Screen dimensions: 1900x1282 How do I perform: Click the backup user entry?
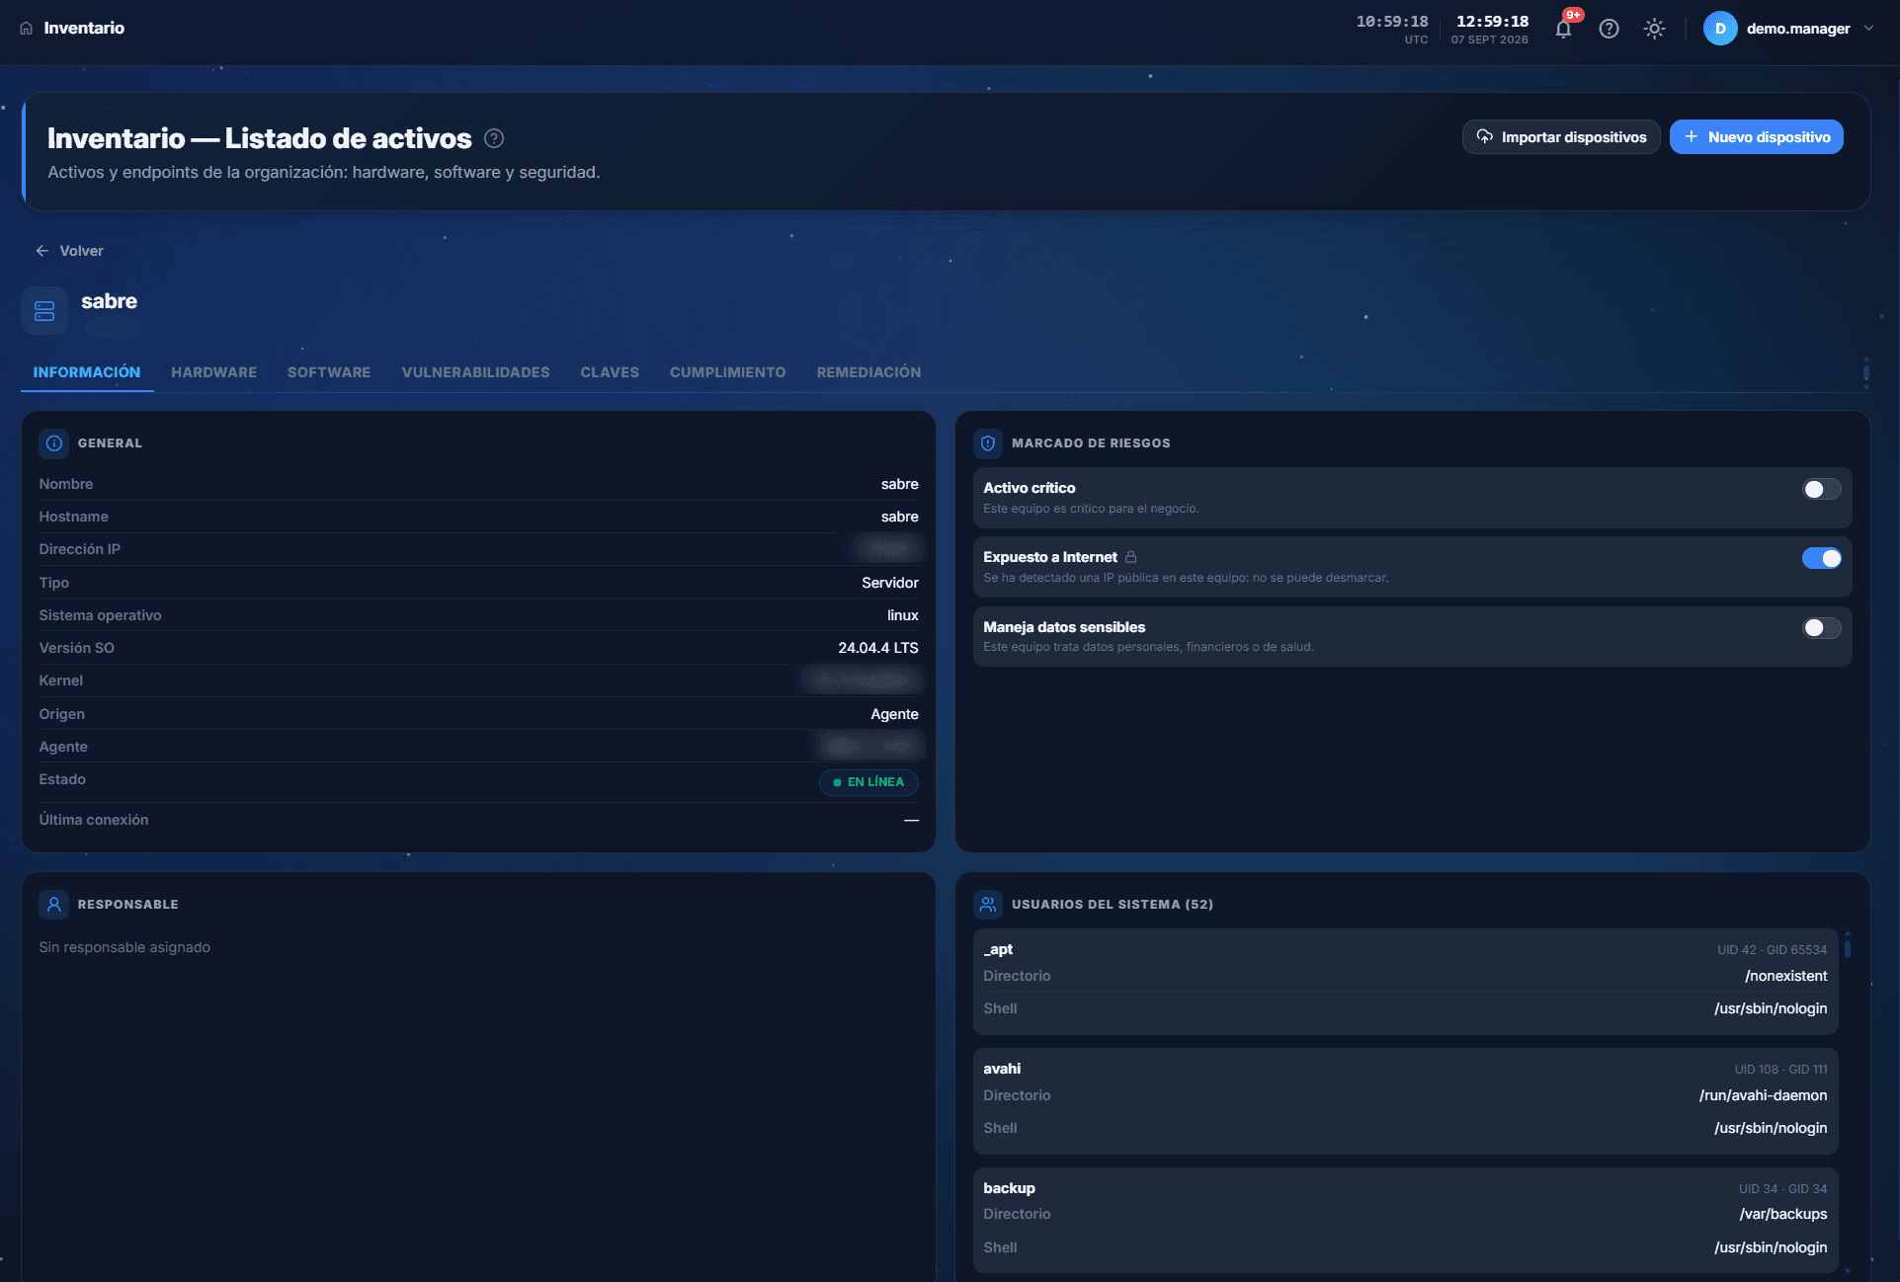(1405, 1221)
